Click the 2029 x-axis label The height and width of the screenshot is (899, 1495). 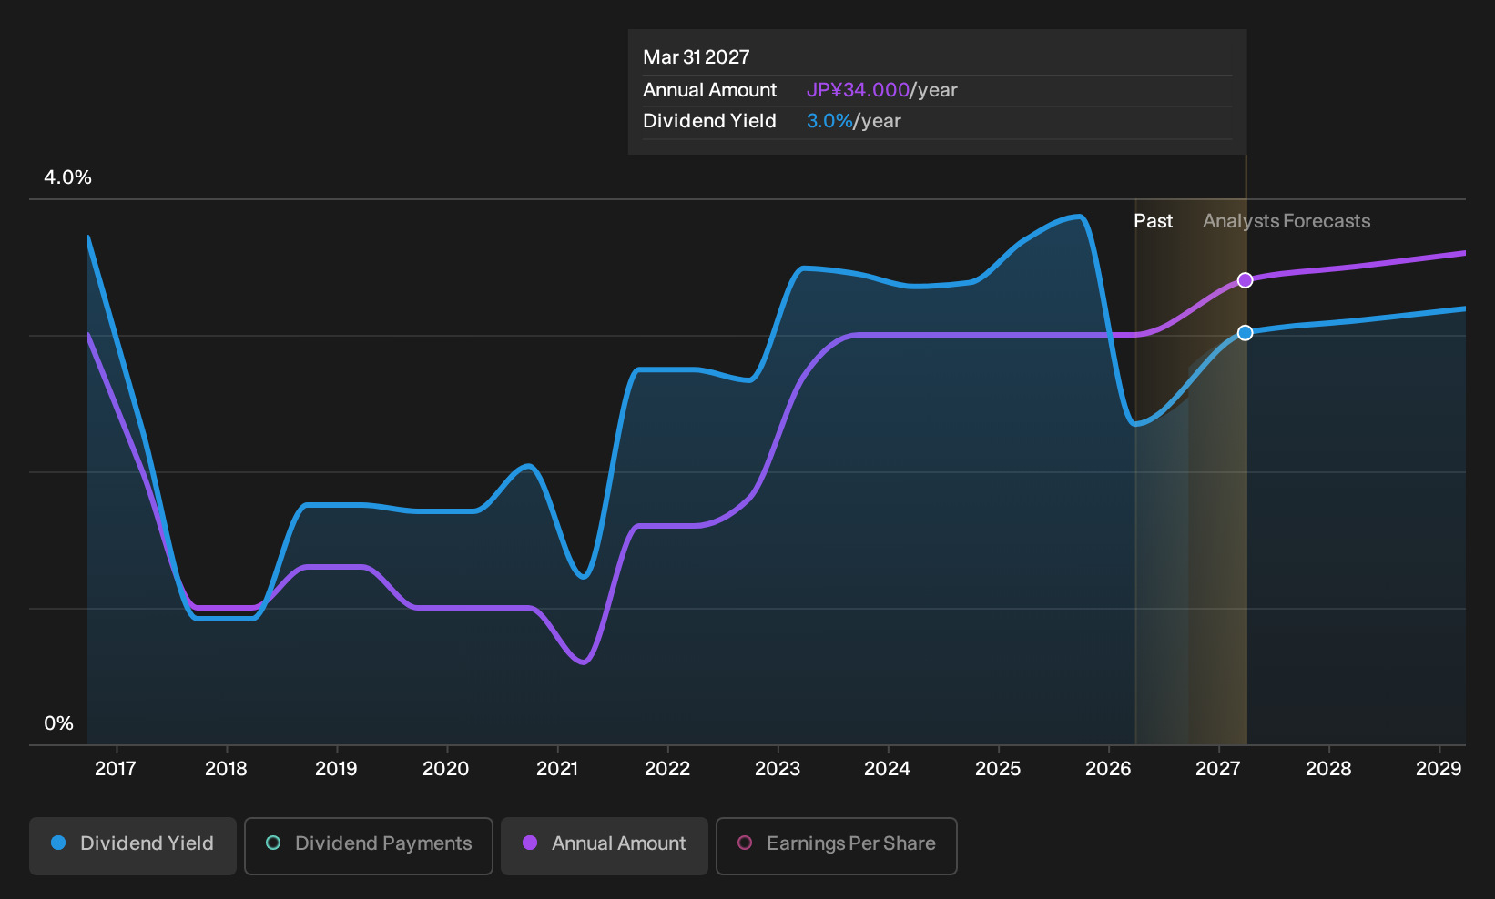click(x=1439, y=769)
